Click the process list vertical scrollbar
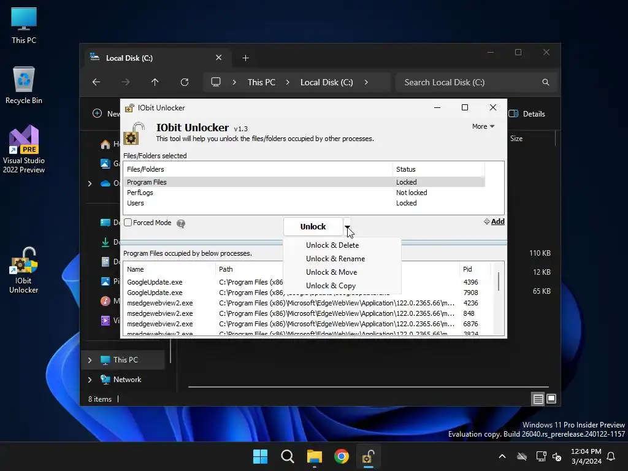This screenshot has width=628, height=471. (499, 281)
